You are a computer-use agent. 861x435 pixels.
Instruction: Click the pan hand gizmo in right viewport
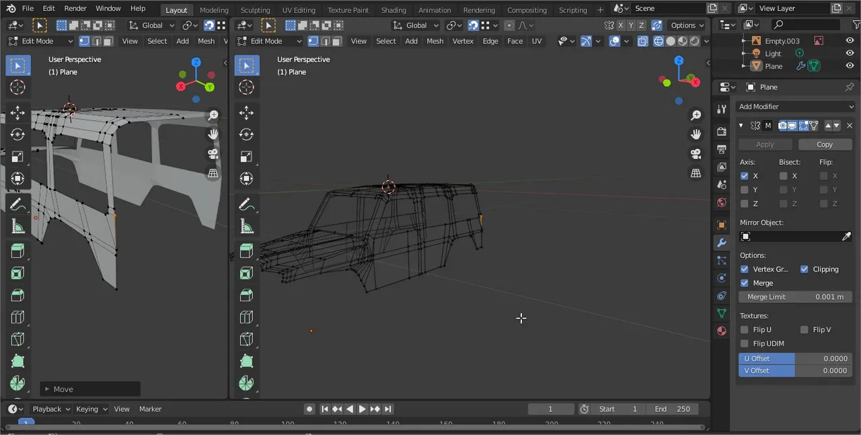[x=696, y=134]
